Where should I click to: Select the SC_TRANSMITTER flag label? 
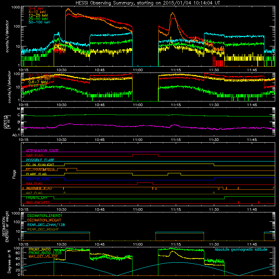click(x=40, y=169)
